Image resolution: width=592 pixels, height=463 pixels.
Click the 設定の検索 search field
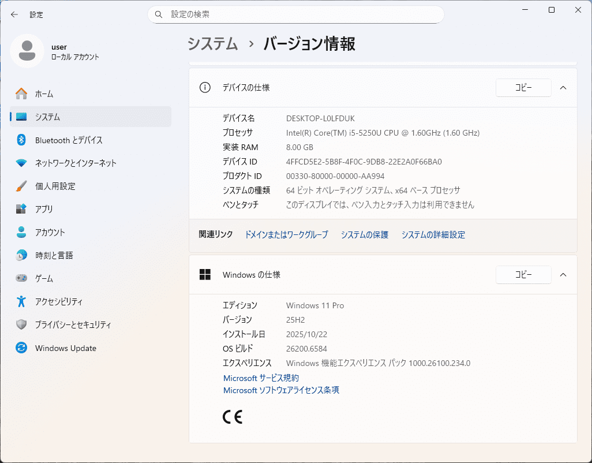point(295,14)
